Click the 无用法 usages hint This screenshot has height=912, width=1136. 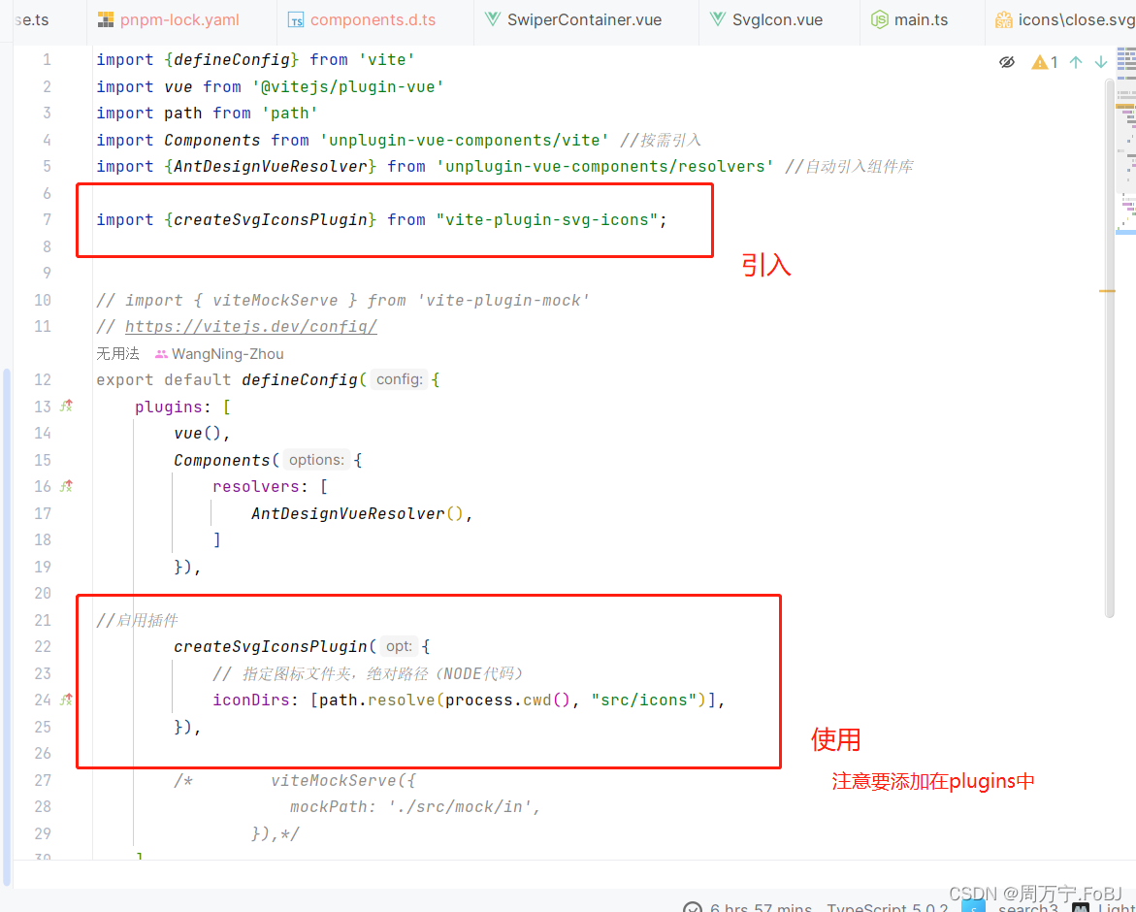[x=117, y=353]
